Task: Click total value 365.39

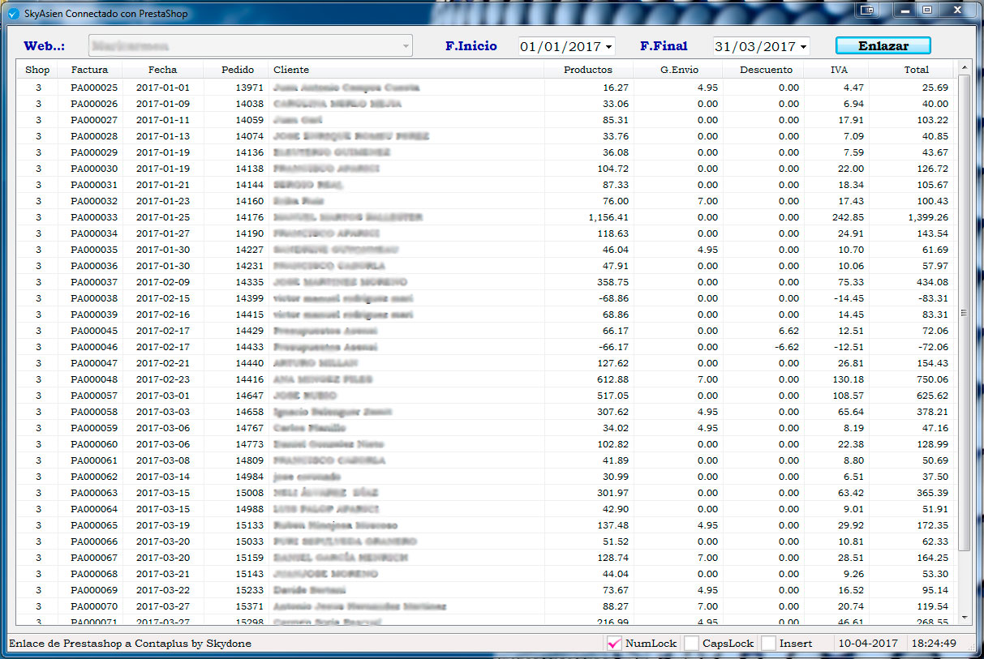Action: pyautogui.click(x=931, y=493)
